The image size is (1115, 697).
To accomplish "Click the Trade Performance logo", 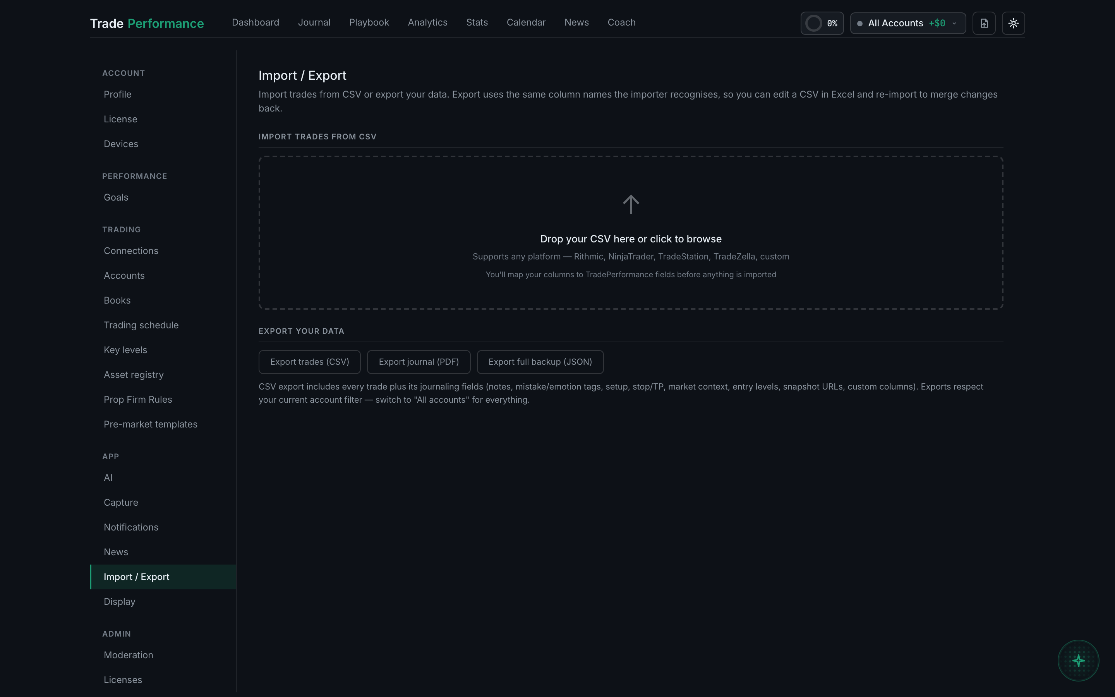I will pyautogui.click(x=147, y=23).
